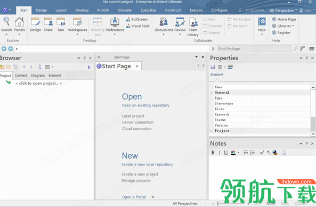Pin the Properties panel
This screenshot has width=316, height=207.
pos(307,58)
